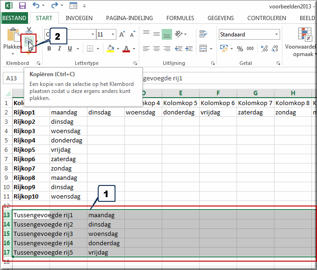317x270 pixels.
Task: Toggle underline formatting
Action: tap(70, 49)
